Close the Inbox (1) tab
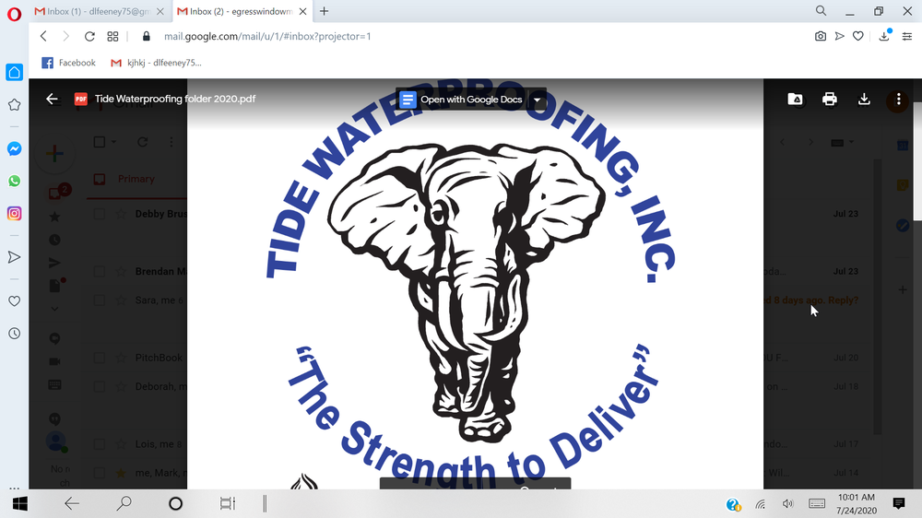This screenshot has height=518, width=922. pos(160,11)
